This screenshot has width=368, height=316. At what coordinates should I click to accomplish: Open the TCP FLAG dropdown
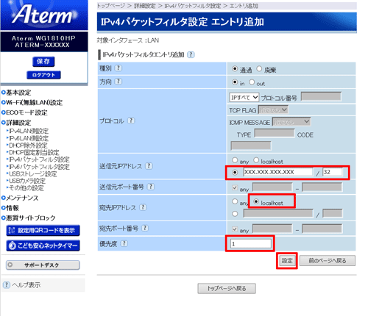pos(273,110)
